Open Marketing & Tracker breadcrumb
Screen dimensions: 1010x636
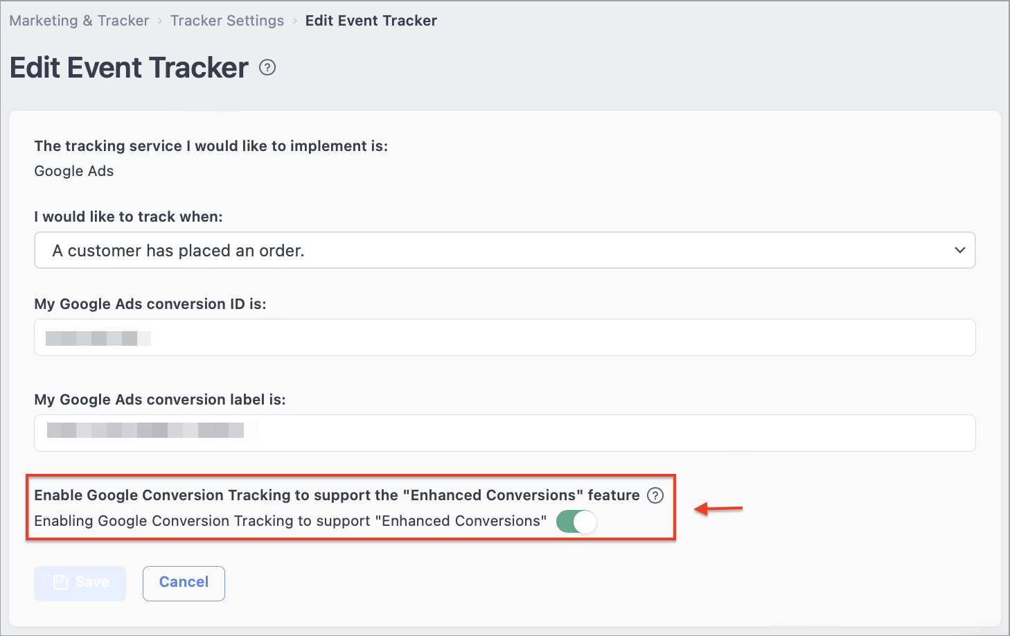point(79,21)
